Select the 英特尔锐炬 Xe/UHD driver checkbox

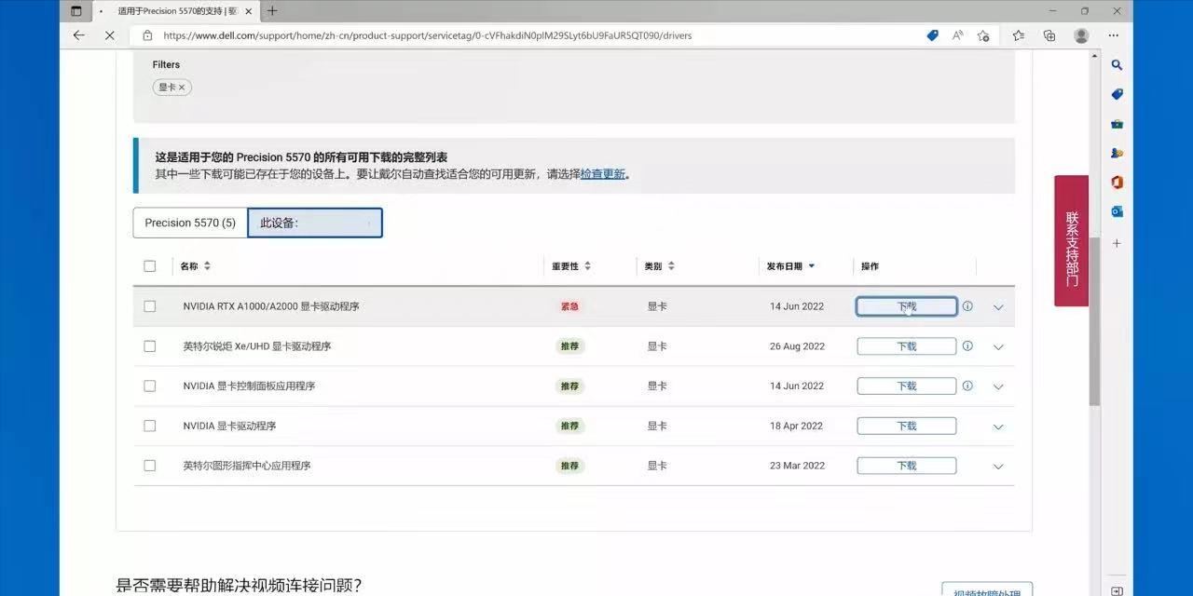(150, 345)
